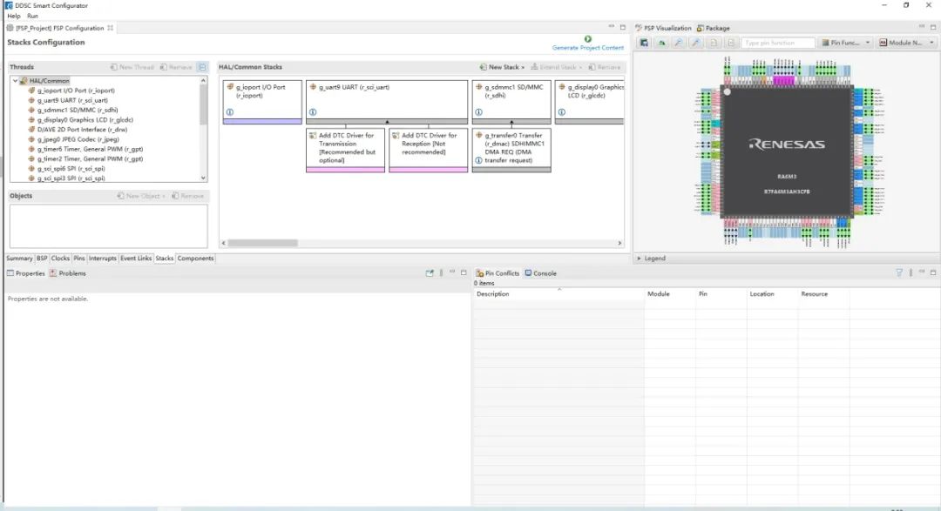Open the Problems tab

[68, 273]
